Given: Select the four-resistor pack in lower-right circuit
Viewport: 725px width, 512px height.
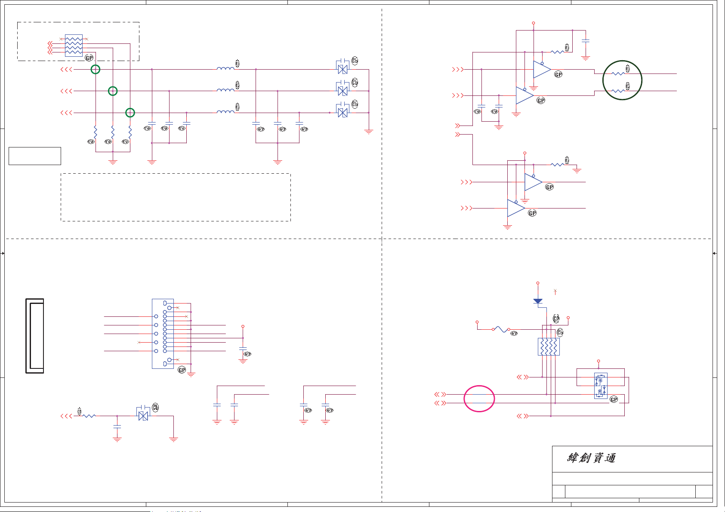Looking at the screenshot, I should pos(549,346).
